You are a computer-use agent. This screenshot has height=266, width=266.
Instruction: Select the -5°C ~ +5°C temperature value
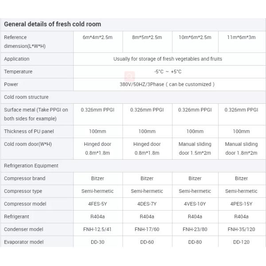[168, 72]
